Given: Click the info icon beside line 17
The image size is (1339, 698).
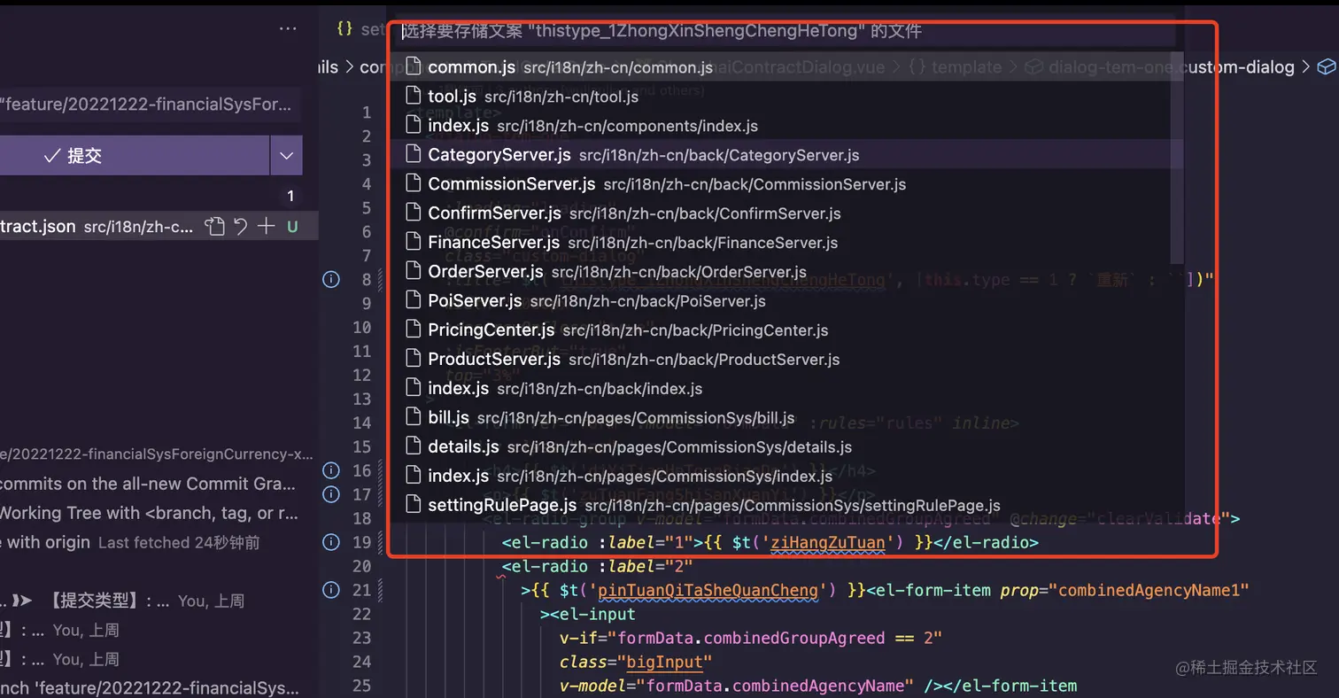Looking at the screenshot, I should coord(331,494).
